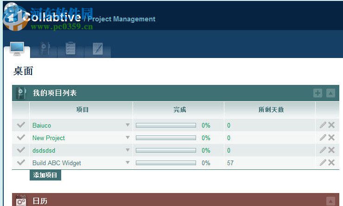Click the 日历 panel title
The width and height of the screenshot is (343, 206).
40,201
